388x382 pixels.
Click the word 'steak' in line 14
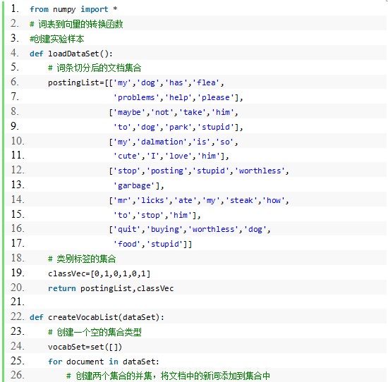click(x=241, y=200)
